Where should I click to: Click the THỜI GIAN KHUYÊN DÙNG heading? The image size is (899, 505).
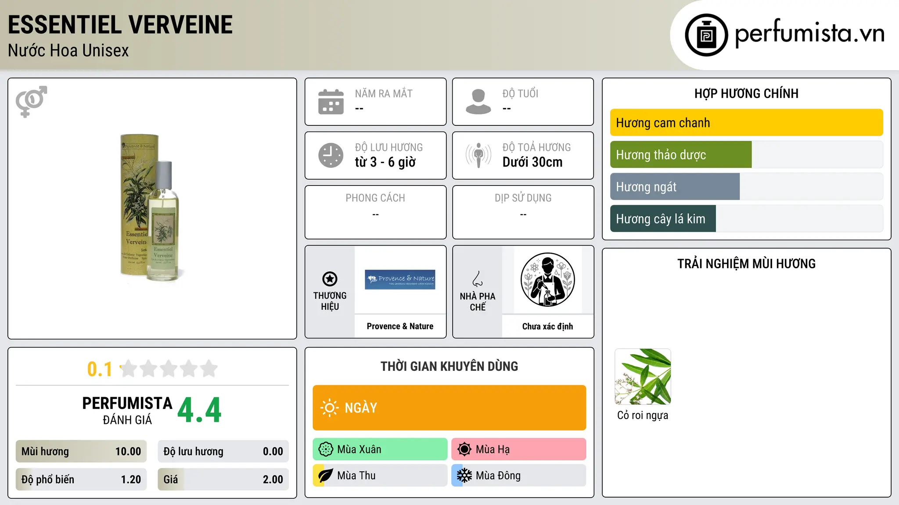click(x=449, y=366)
